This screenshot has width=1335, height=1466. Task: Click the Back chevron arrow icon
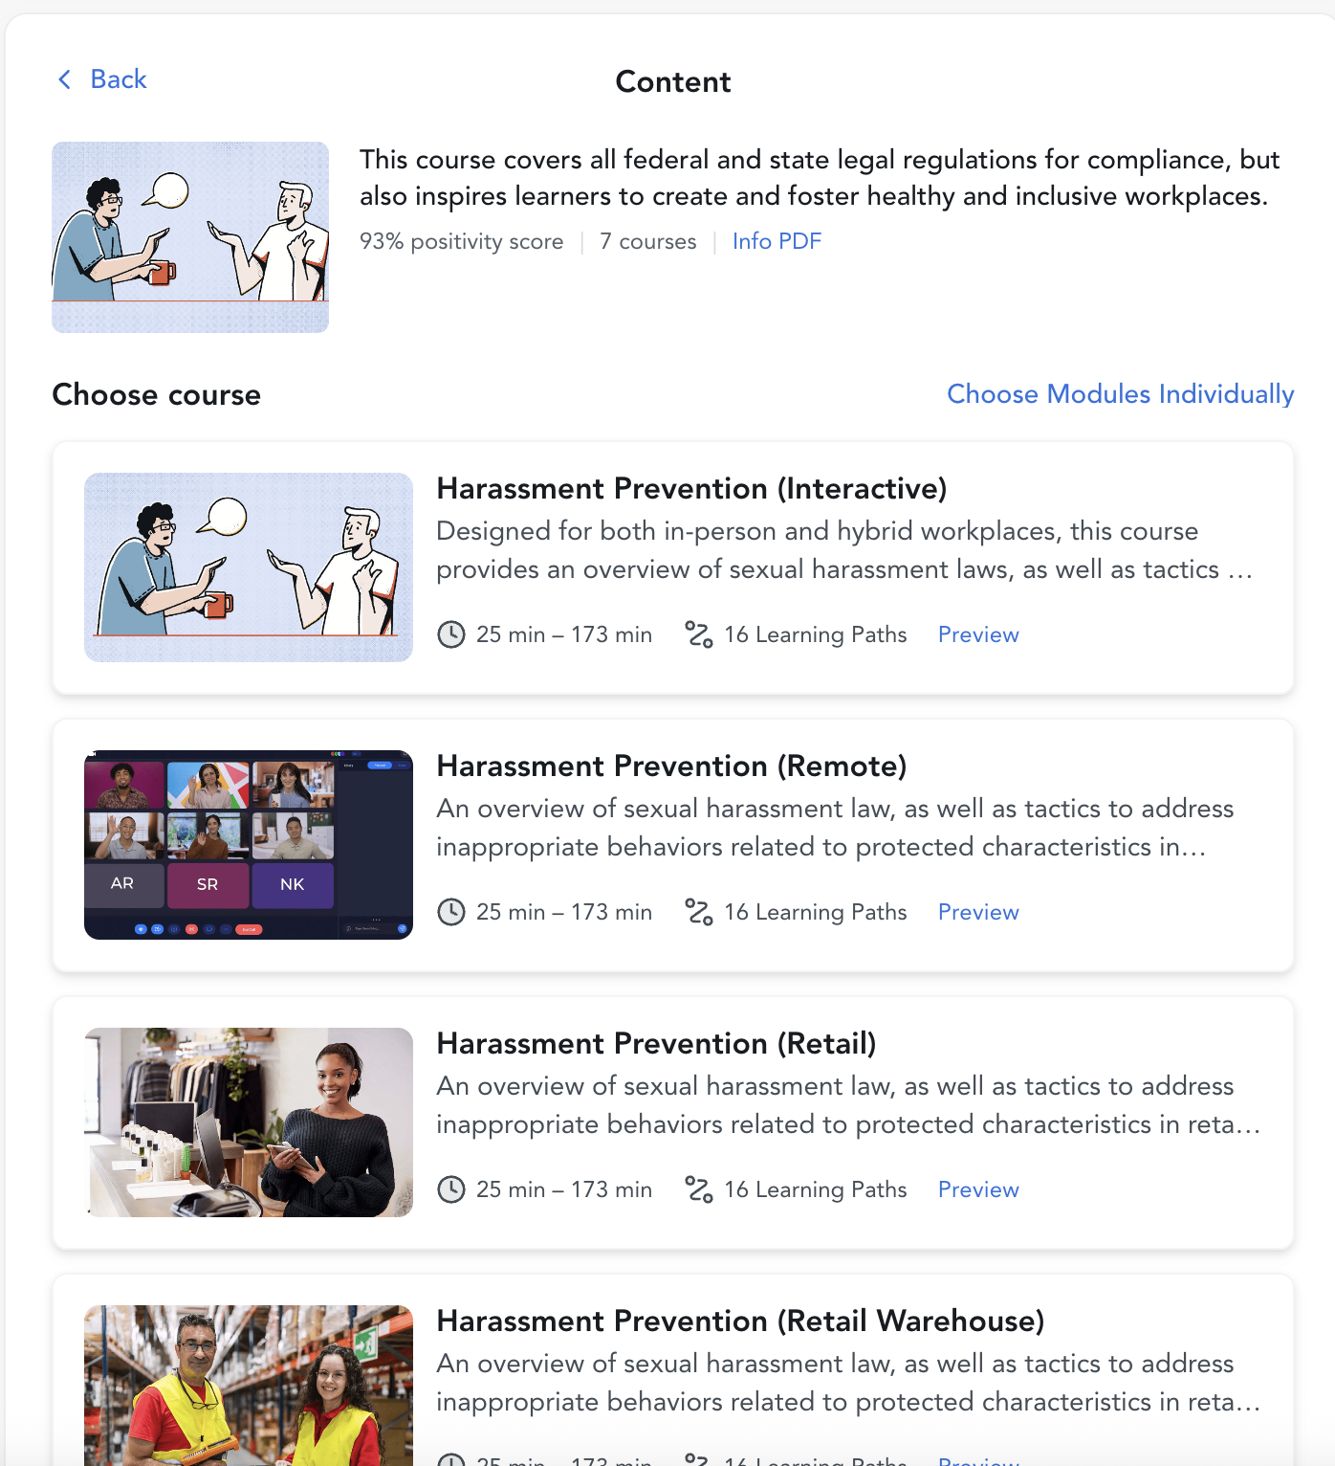[x=64, y=79]
